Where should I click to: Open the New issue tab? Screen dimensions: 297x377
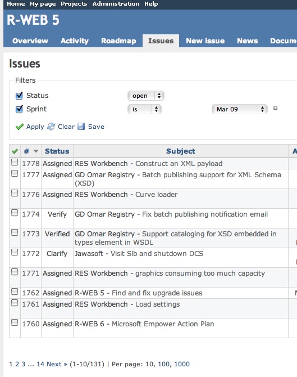pos(205,41)
